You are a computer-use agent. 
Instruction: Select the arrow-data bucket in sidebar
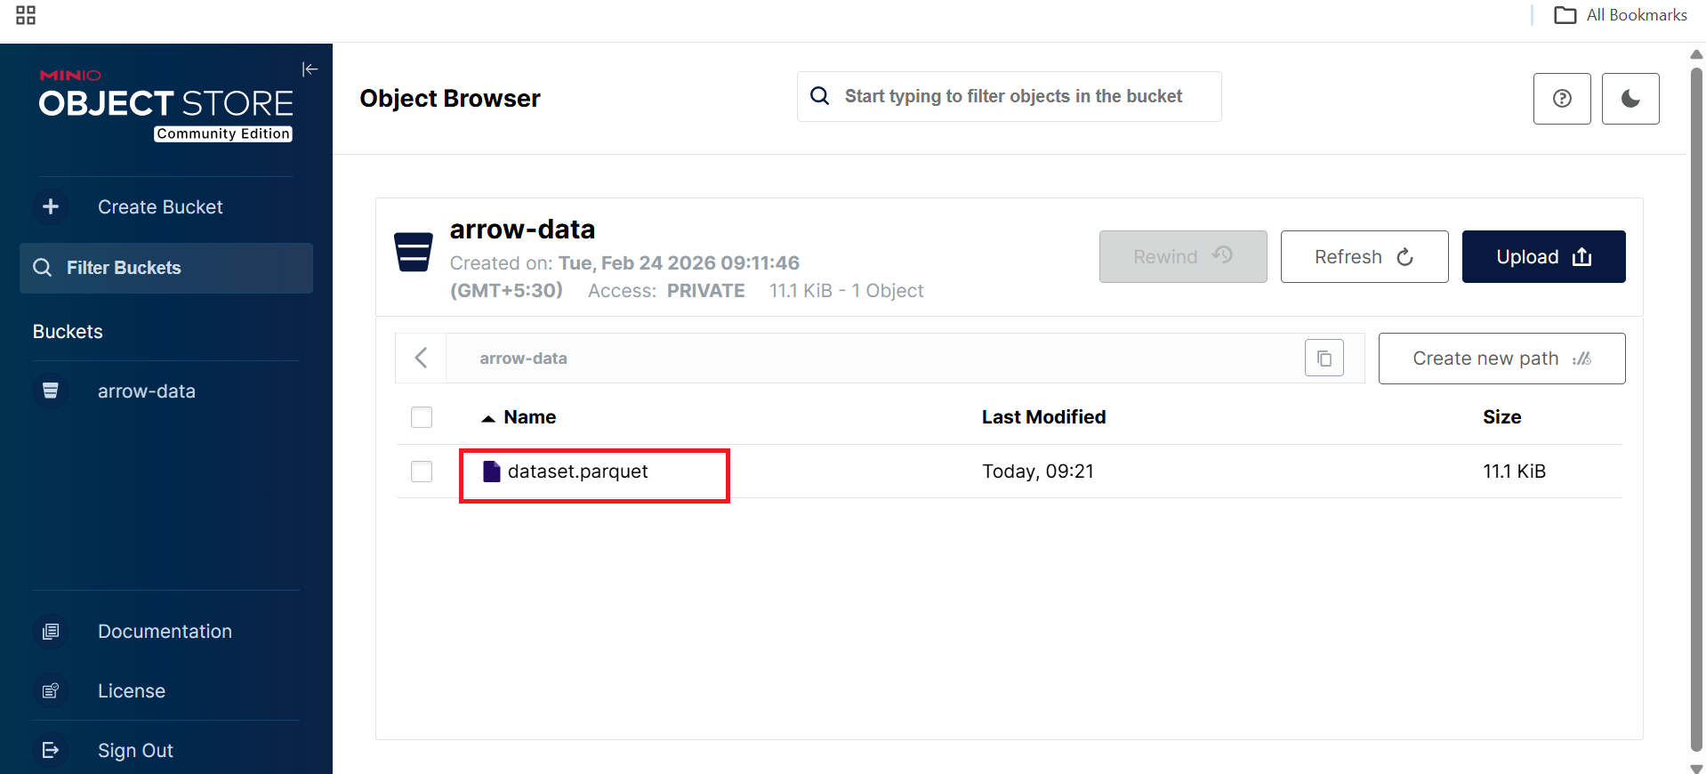click(147, 391)
